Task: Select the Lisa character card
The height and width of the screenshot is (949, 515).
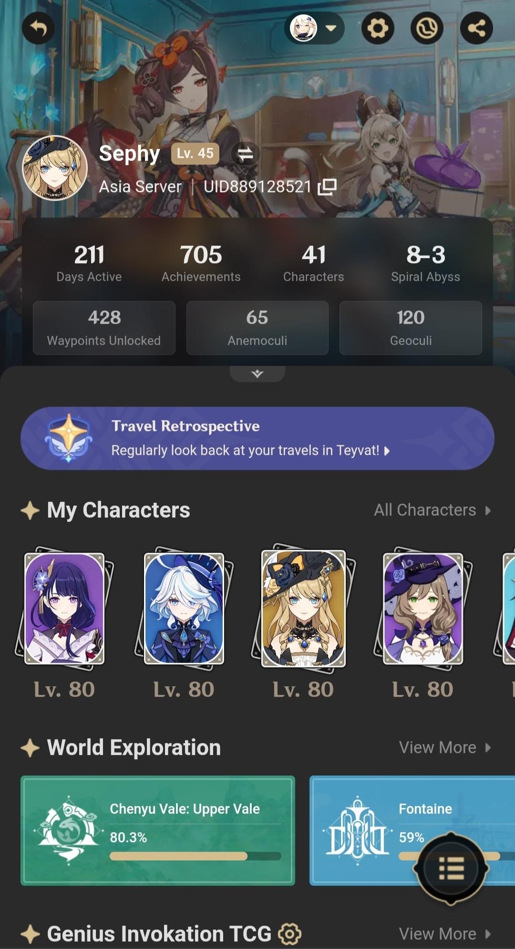Action: [423, 609]
